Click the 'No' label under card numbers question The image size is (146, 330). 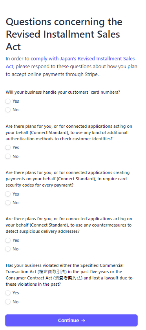[15, 110]
